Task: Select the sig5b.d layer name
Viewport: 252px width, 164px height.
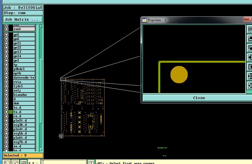Action: click(x=24, y=133)
